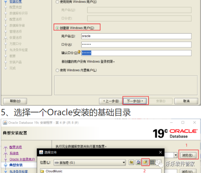Viewport: 201px width, 173px height.
Task: Open the Oracle 主目录用户 step link
Action: [22, 159]
